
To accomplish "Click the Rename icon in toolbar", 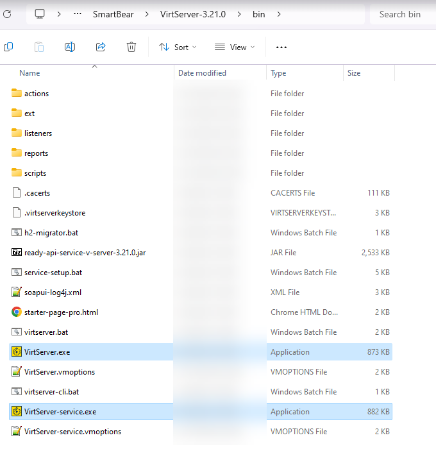I will 70,47.
